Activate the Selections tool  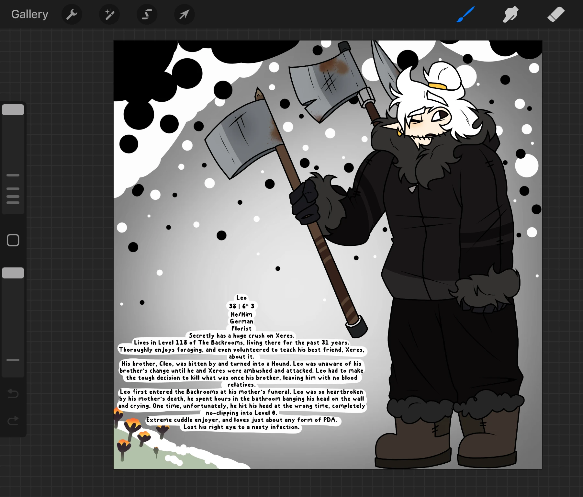point(147,14)
